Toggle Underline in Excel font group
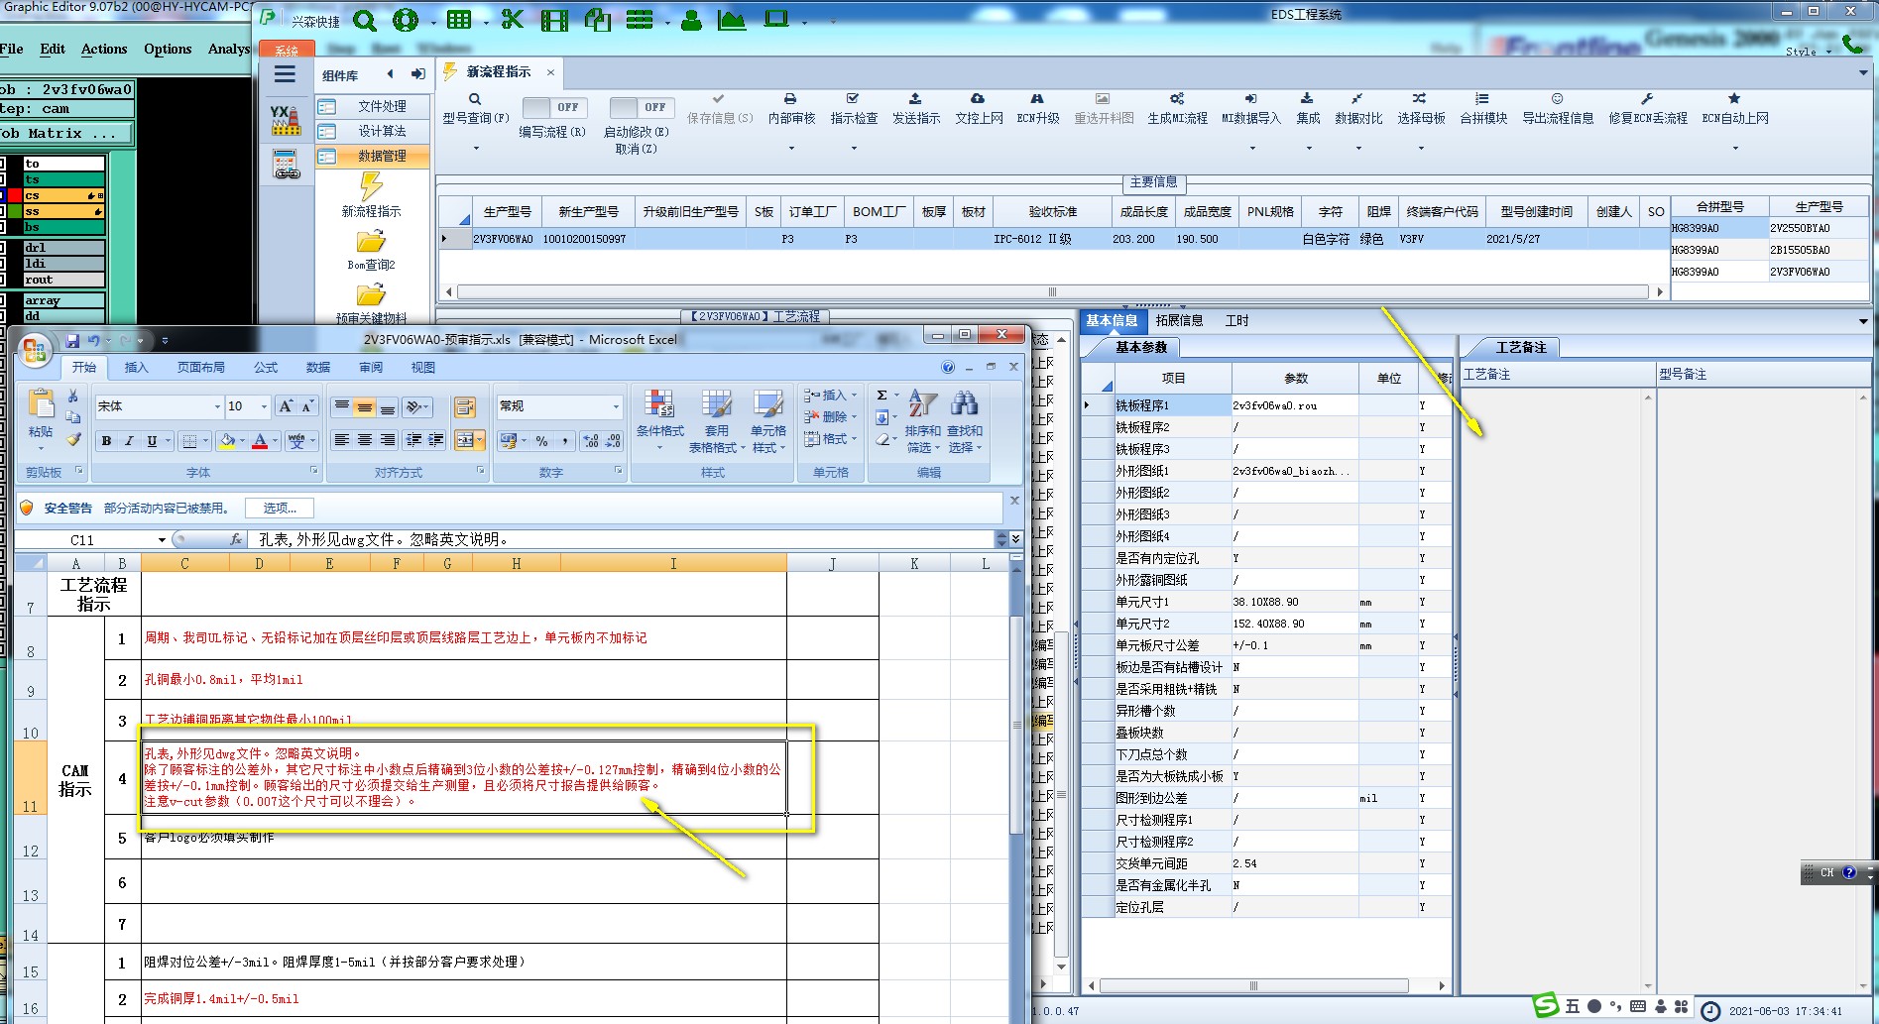Image resolution: width=1879 pixels, height=1024 pixels. (152, 441)
